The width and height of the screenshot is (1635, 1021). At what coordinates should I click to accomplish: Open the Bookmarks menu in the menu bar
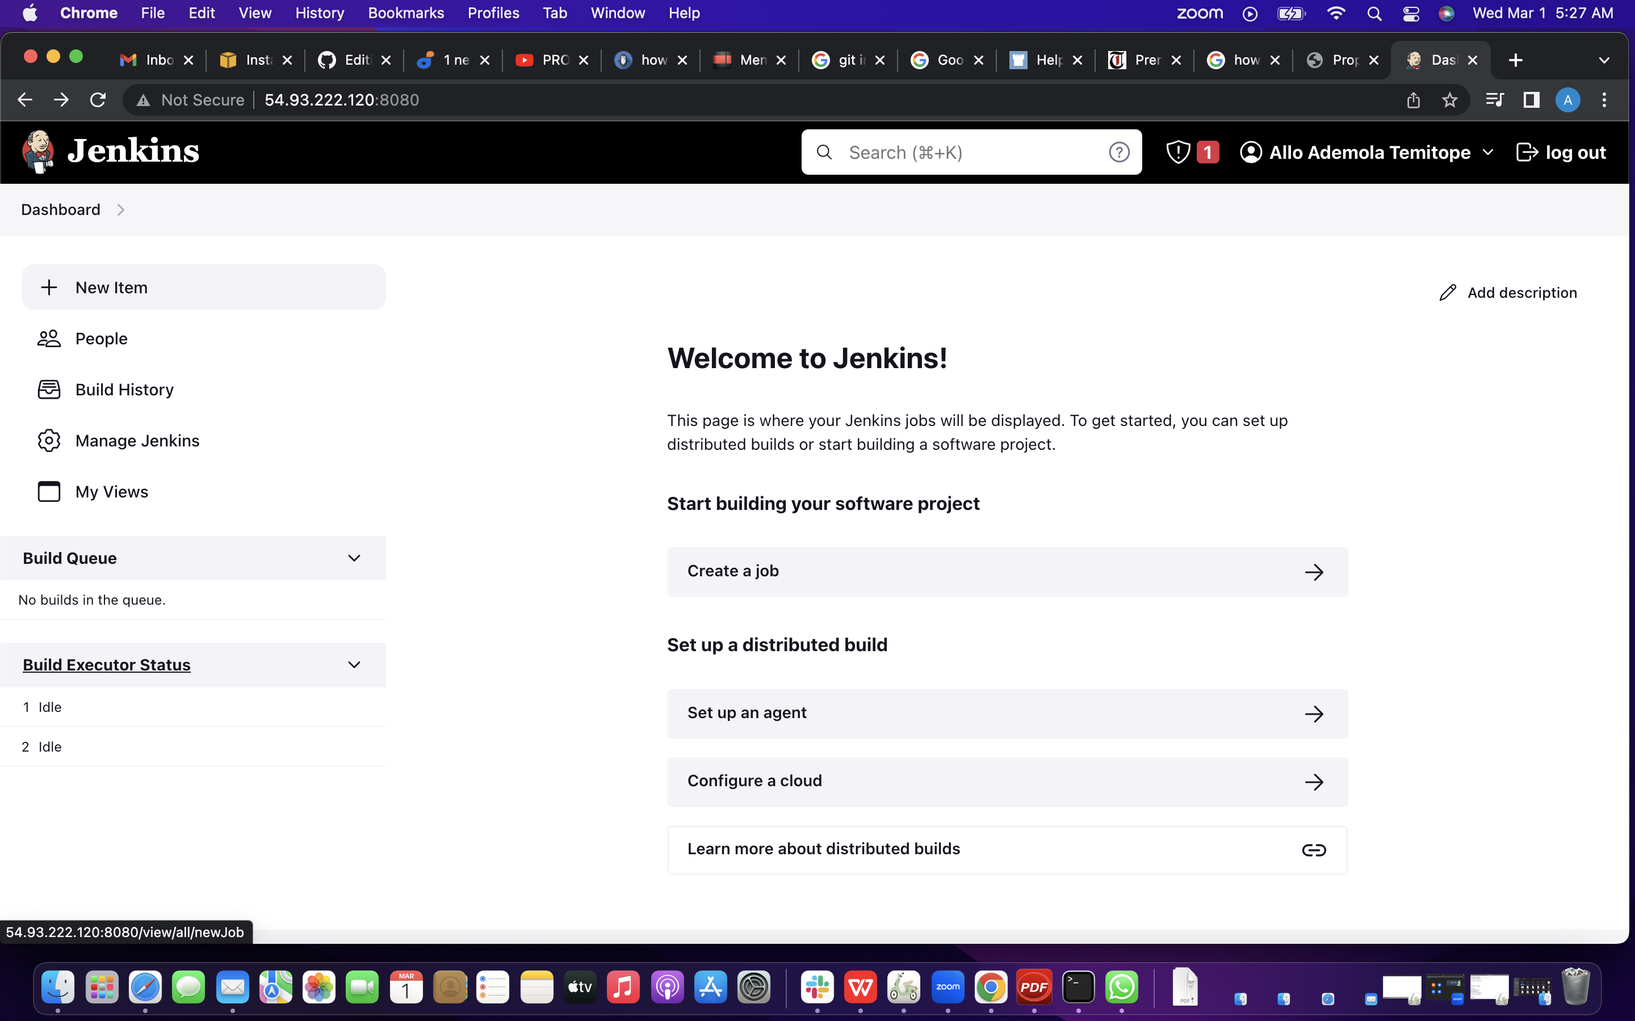pos(405,13)
